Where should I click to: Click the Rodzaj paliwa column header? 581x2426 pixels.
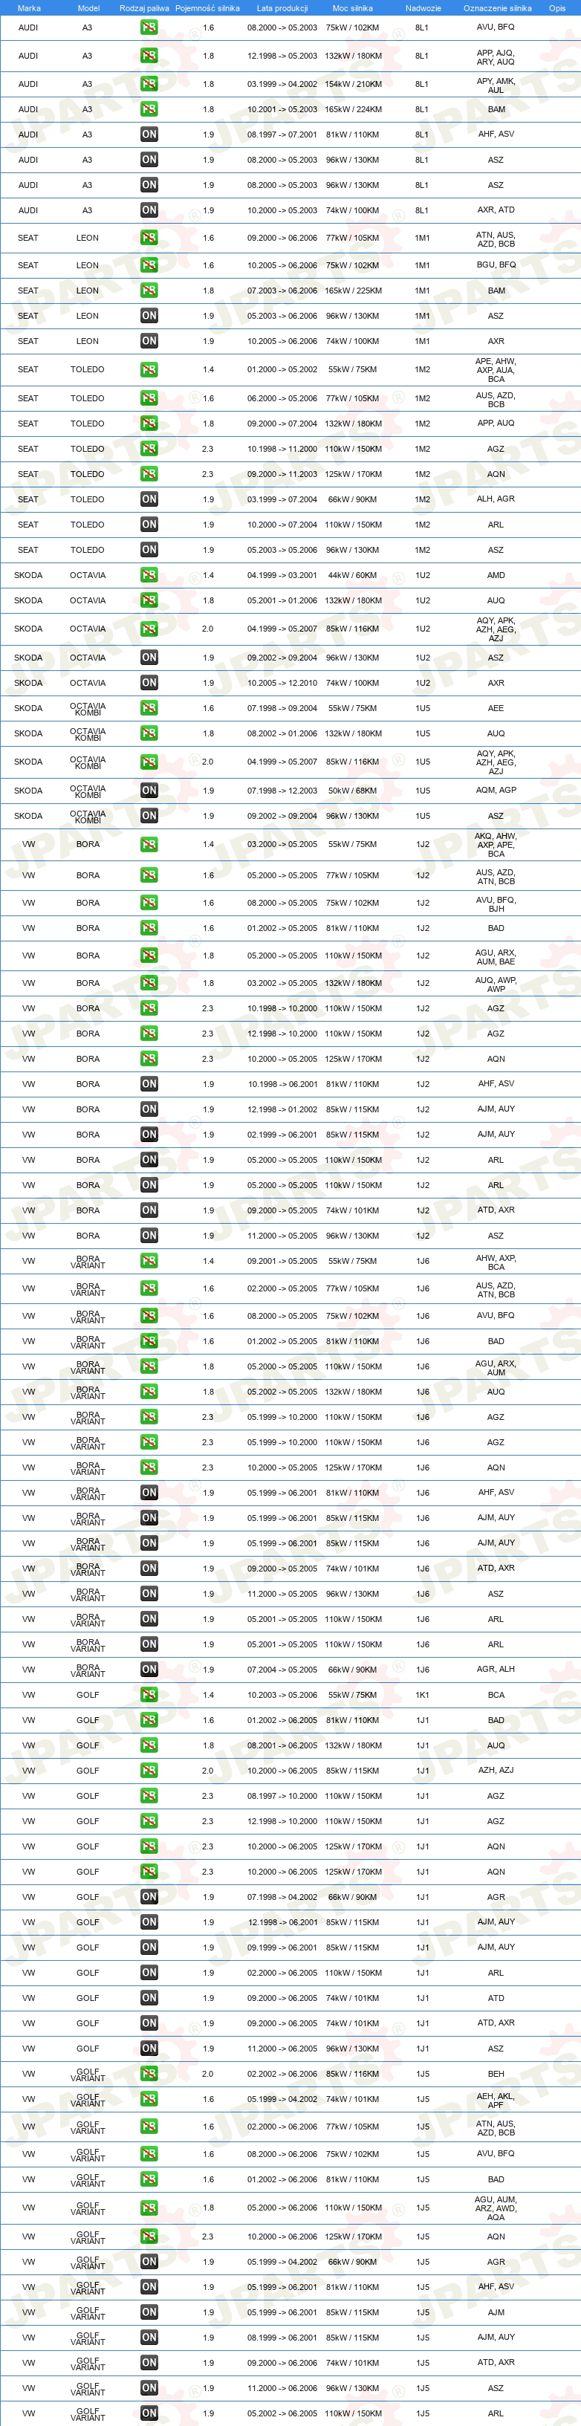pyautogui.click(x=144, y=7)
